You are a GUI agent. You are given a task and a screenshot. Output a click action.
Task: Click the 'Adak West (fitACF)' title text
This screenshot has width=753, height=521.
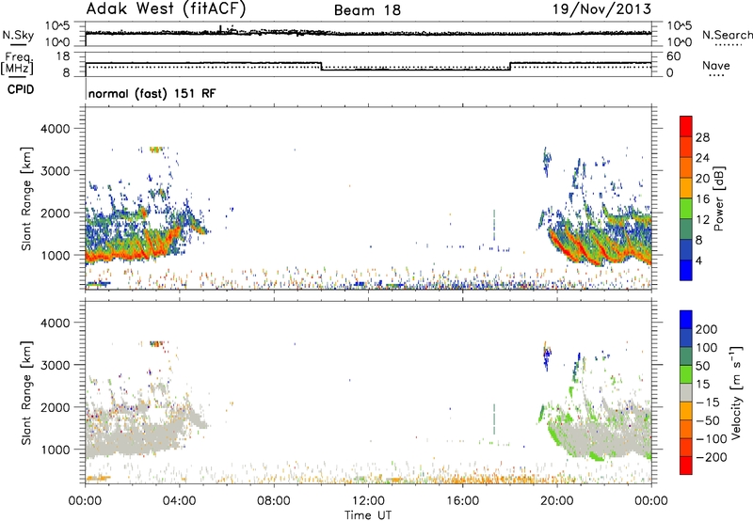tap(166, 9)
